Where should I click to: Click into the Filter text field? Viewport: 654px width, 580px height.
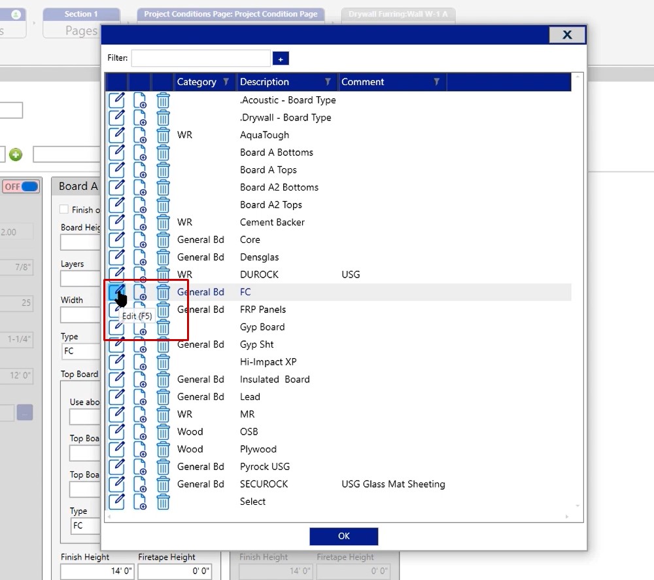pos(200,58)
